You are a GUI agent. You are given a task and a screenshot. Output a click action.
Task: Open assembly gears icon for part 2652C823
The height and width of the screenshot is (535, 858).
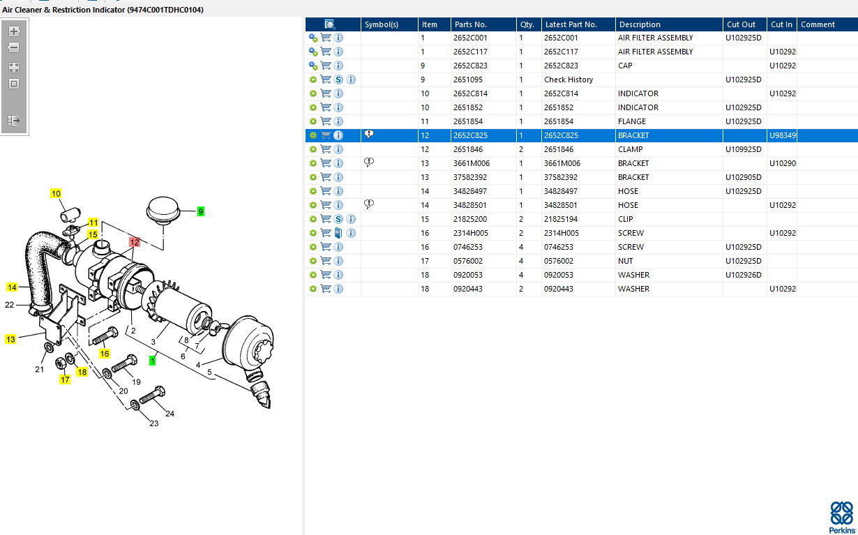coord(313,66)
